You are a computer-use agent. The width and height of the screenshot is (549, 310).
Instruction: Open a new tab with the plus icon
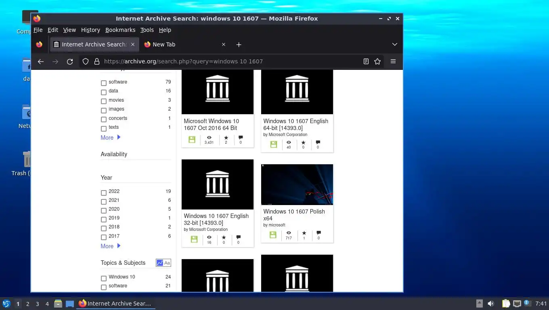(x=239, y=44)
